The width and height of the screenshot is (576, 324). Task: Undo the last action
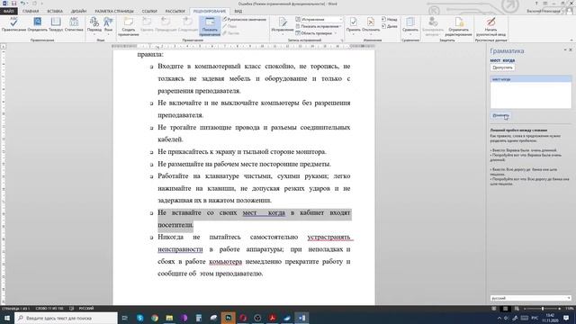pos(22,4)
